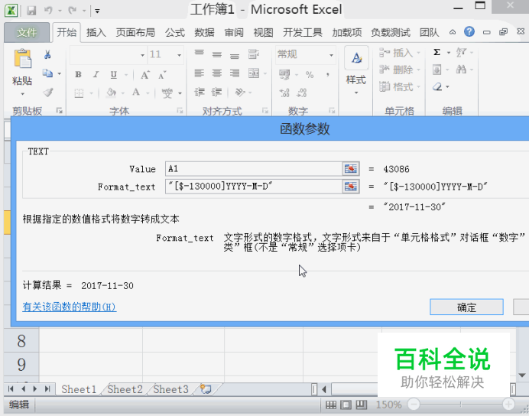Click the Merge and Center icon
Viewport: 529px width, 416px height.
(254, 73)
